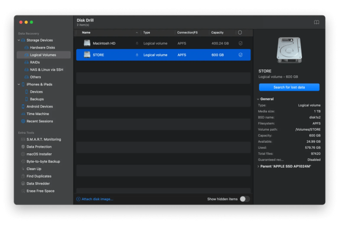Click the 579.76 GB used value
The height and width of the screenshot is (225, 338).
pos(313,148)
